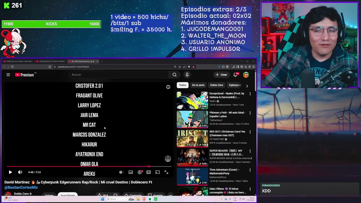Focus the Buscar search field
Viewport: 361px width, 203px height.
(x=118, y=75)
